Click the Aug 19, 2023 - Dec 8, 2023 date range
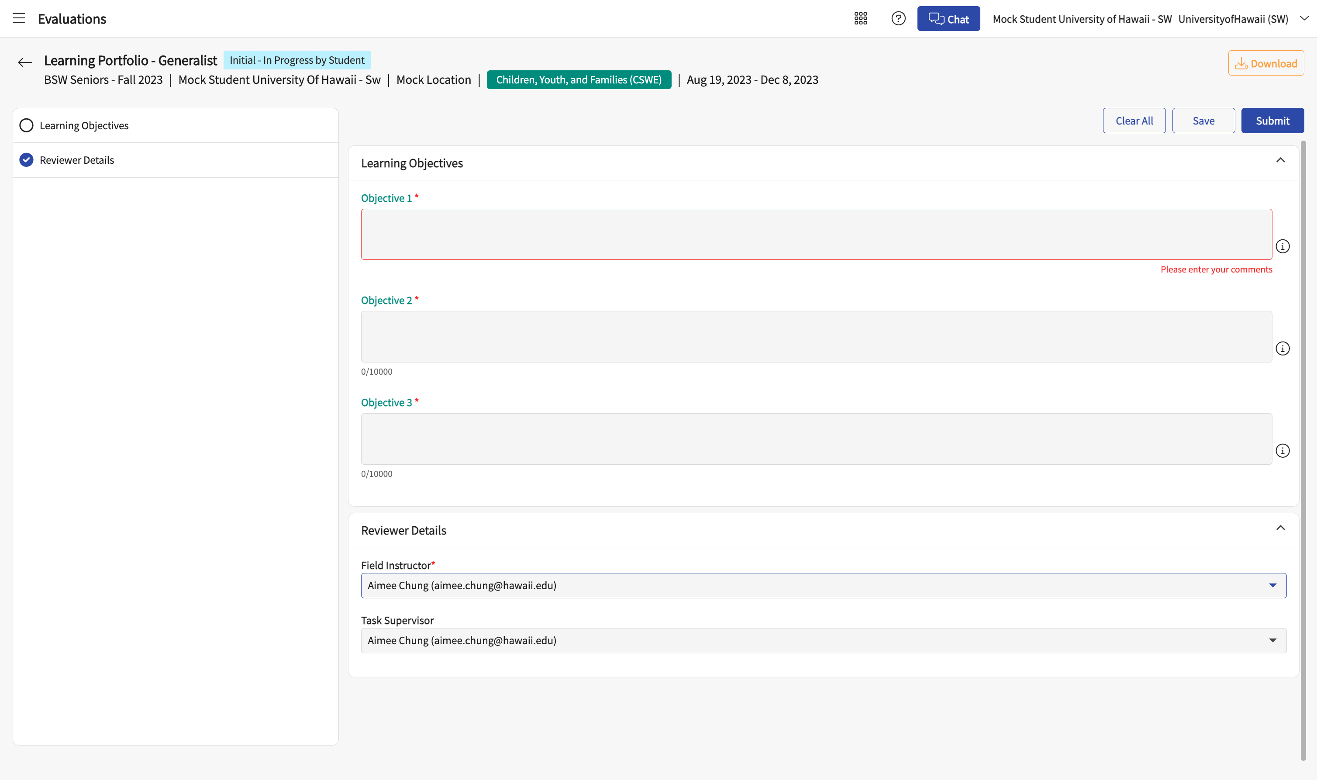Viewport: 1317px width, 780px height. 752,80
